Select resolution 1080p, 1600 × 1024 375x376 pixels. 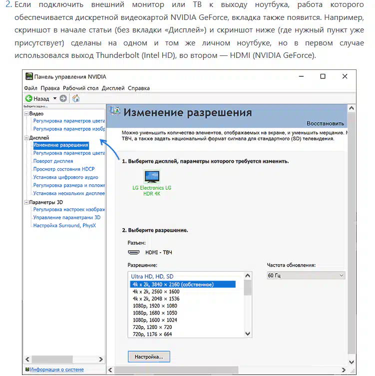[x=155, y=320]
